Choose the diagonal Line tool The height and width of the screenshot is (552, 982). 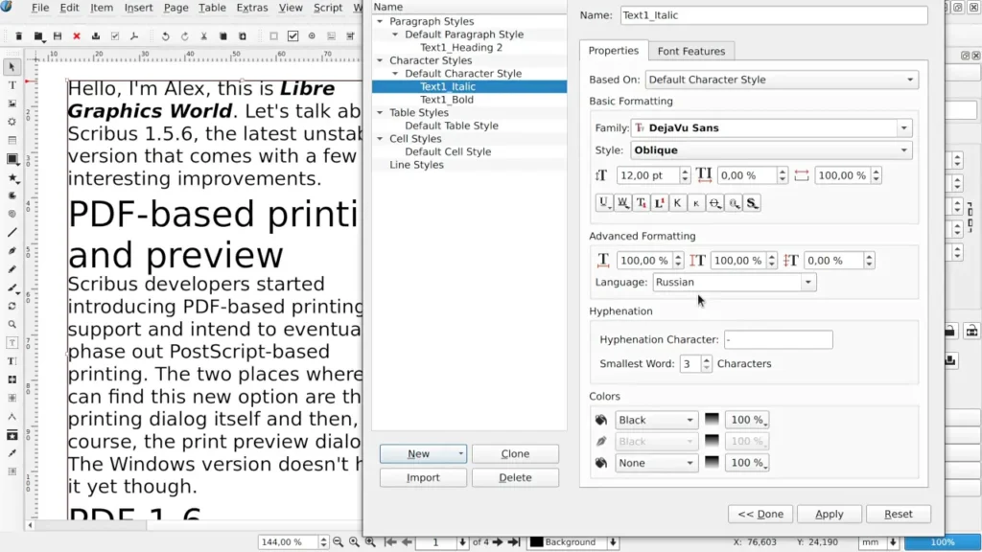tap(12, 232)
